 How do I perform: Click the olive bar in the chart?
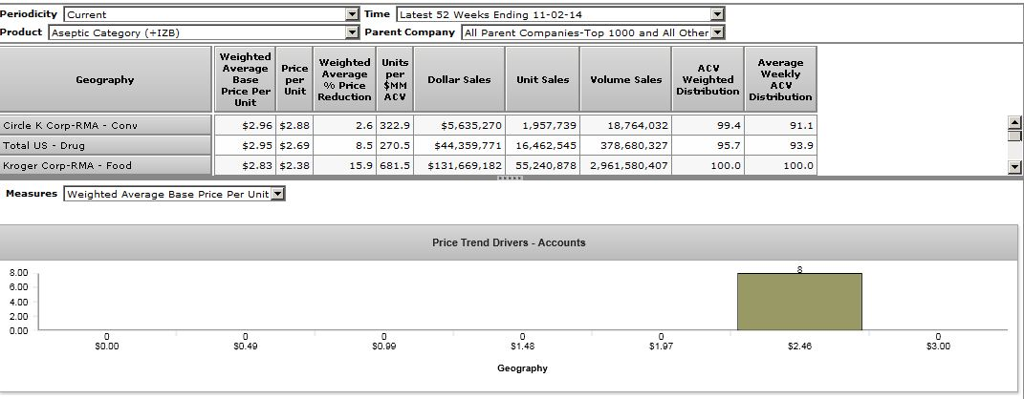[798, 302]
